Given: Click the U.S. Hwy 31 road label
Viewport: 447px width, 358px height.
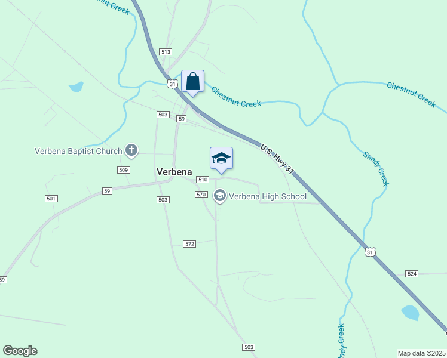Looking at the screenshot, I should tap(277, 159).
